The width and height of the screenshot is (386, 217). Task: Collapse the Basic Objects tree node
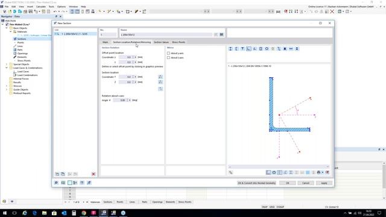(7, 28)
